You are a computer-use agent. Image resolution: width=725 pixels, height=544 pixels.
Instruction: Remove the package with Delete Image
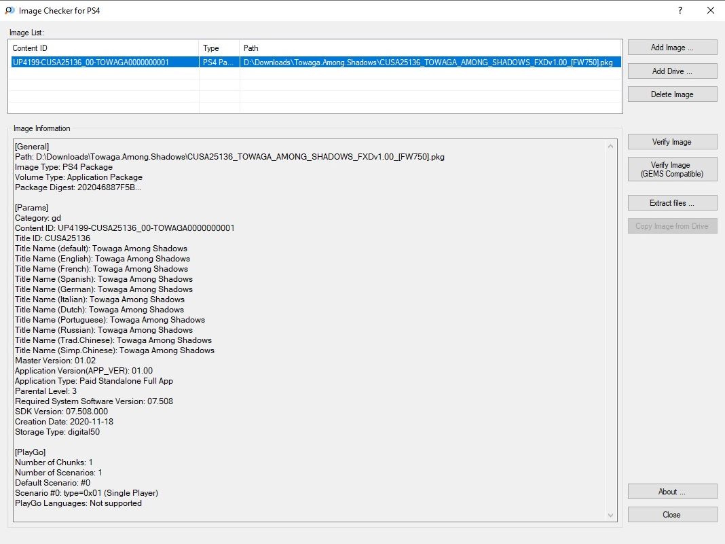pyautogui.click(x=672, y=94)
